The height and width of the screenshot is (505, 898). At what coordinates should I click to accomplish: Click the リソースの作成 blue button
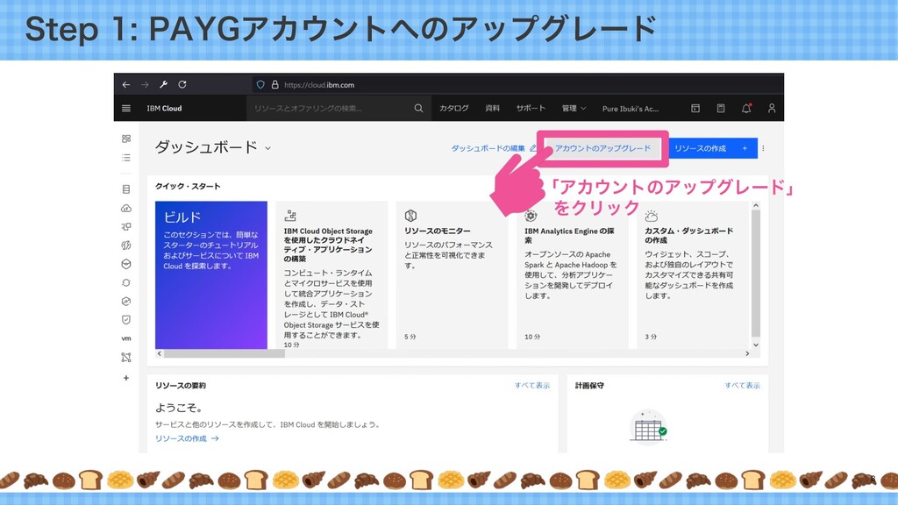click(x=713, y=148)
